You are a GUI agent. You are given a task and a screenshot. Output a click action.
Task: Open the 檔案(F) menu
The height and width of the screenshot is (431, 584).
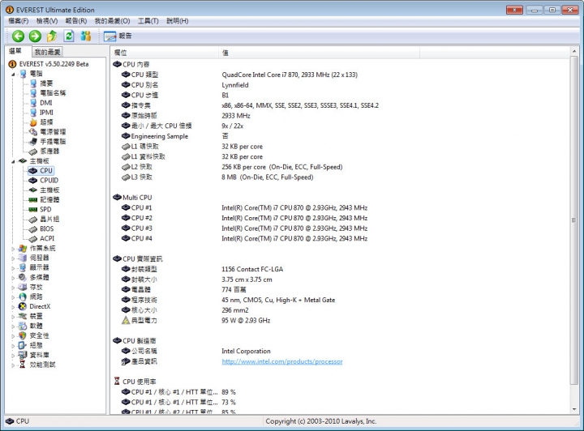(18, 21)
